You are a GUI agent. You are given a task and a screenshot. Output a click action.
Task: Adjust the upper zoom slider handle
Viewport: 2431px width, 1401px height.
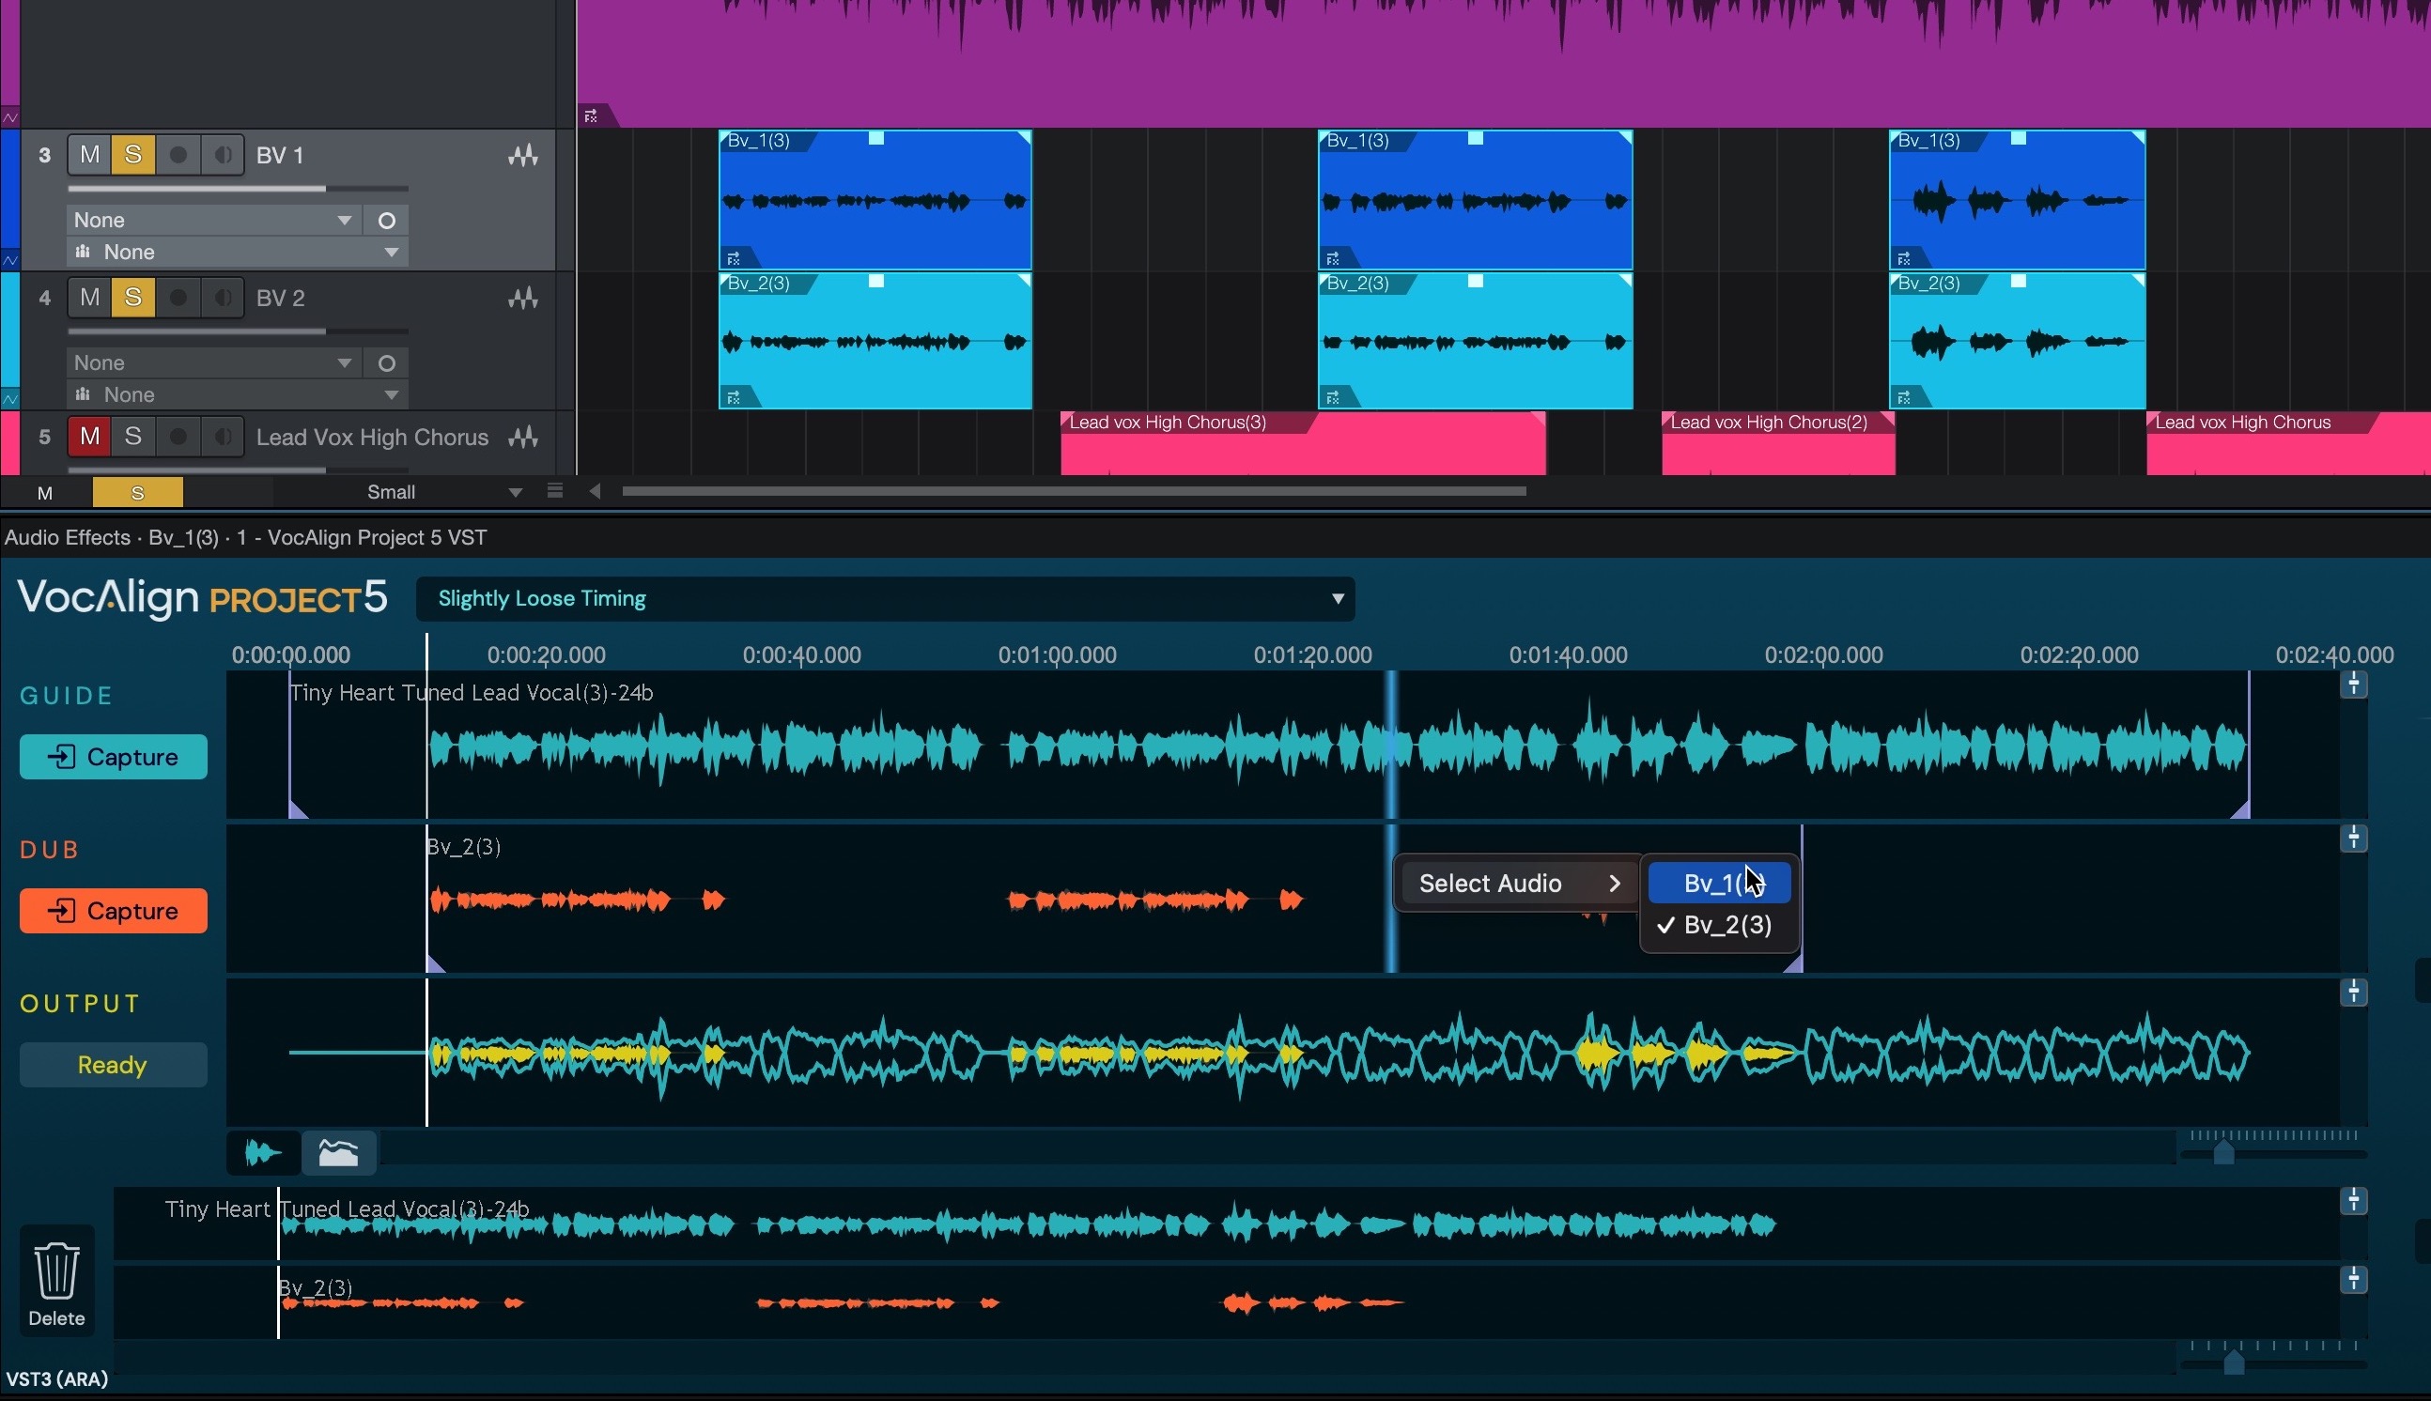click(2223, 1152)
